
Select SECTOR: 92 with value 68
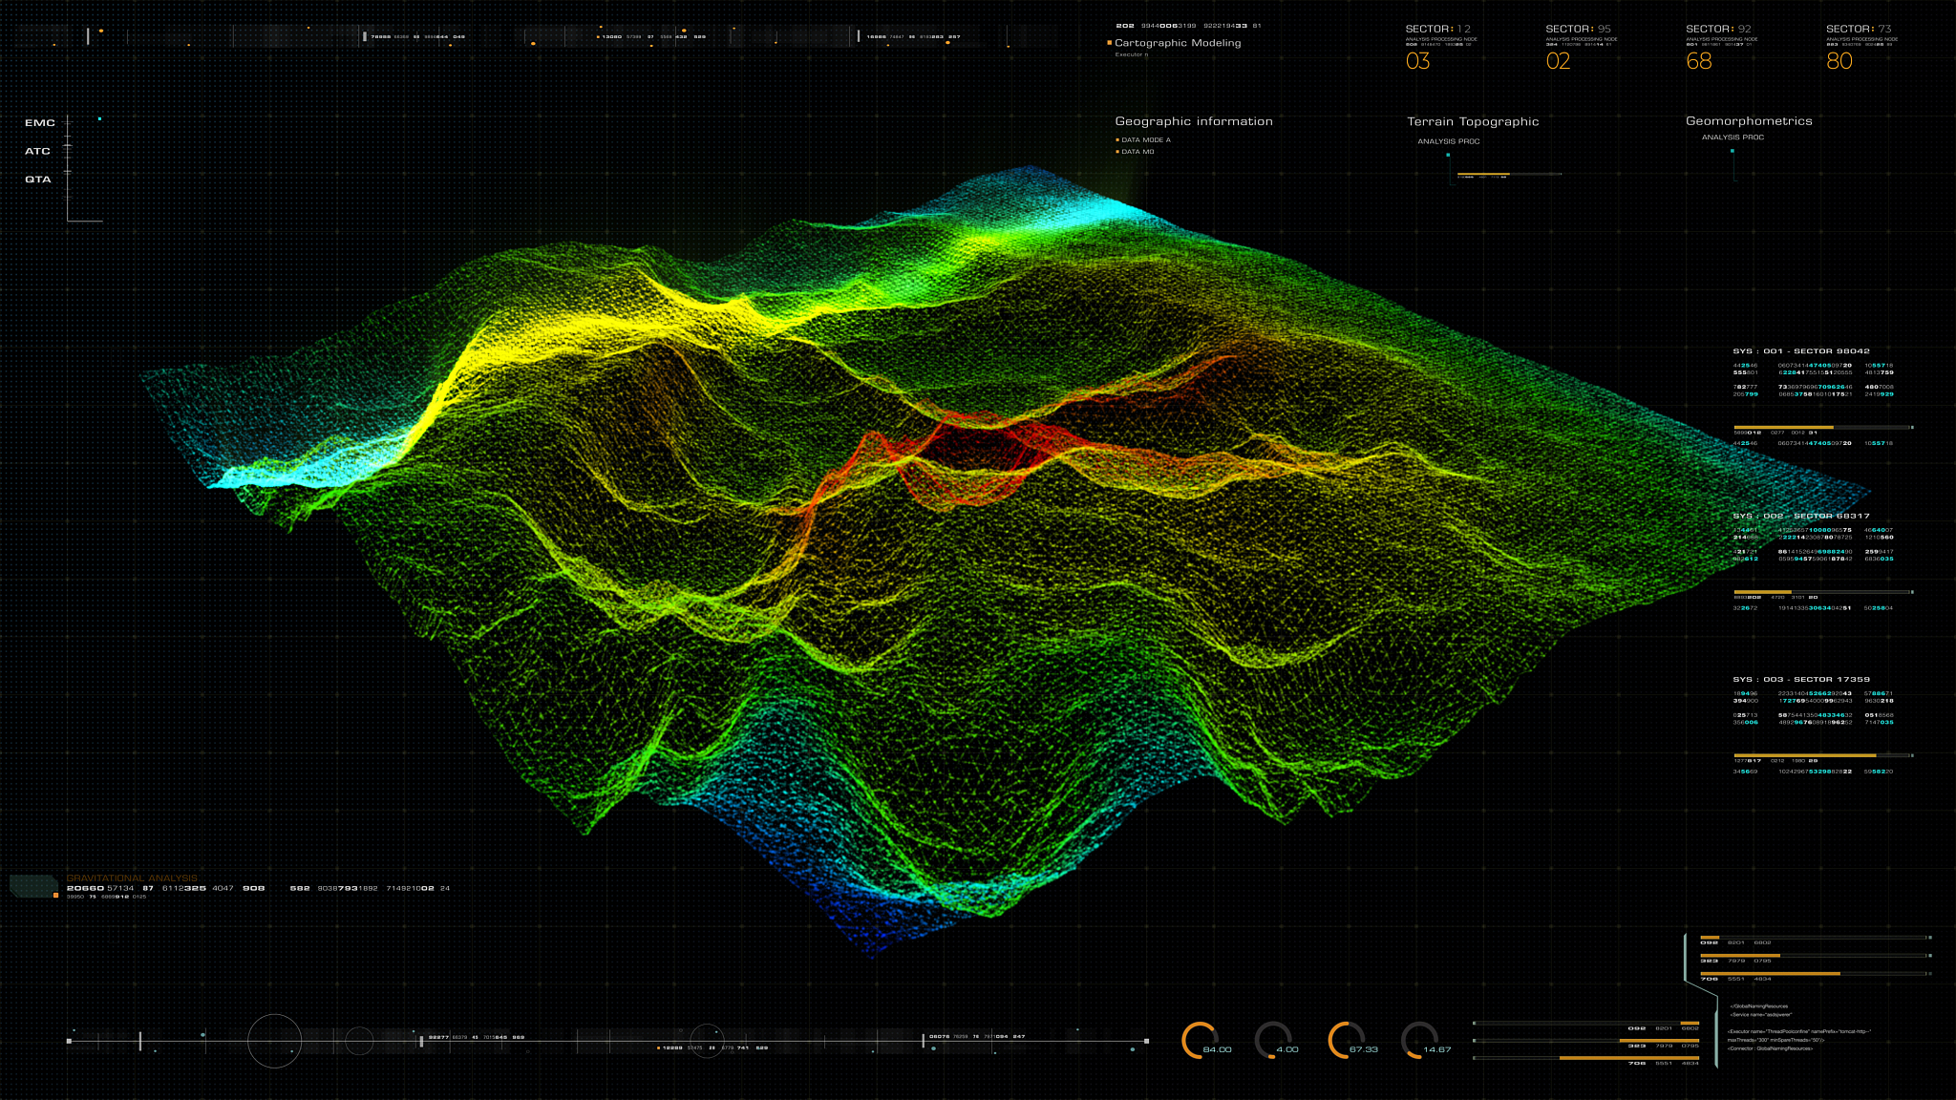(1700, 61)
